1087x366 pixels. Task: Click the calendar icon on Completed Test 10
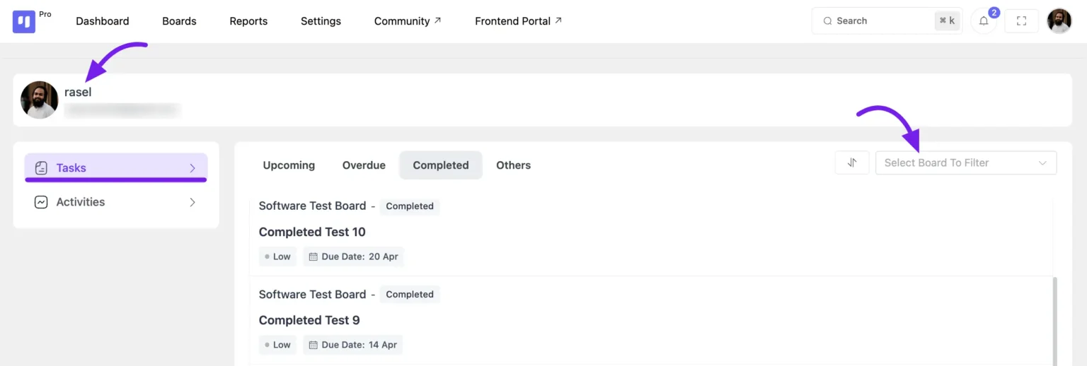pyautogui.click(x=314, y=256)
